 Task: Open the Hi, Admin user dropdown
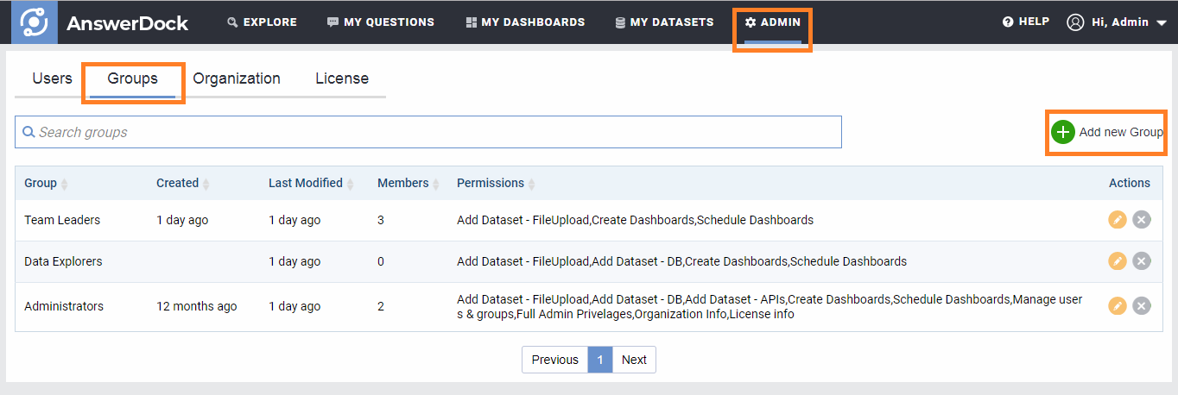tap(1117, 22)
